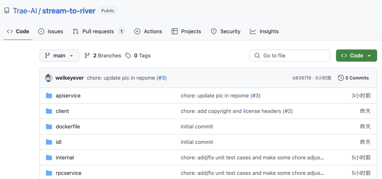Open the Trae-AI organization link
Screen dimensions: 382x179
point(25,11)
